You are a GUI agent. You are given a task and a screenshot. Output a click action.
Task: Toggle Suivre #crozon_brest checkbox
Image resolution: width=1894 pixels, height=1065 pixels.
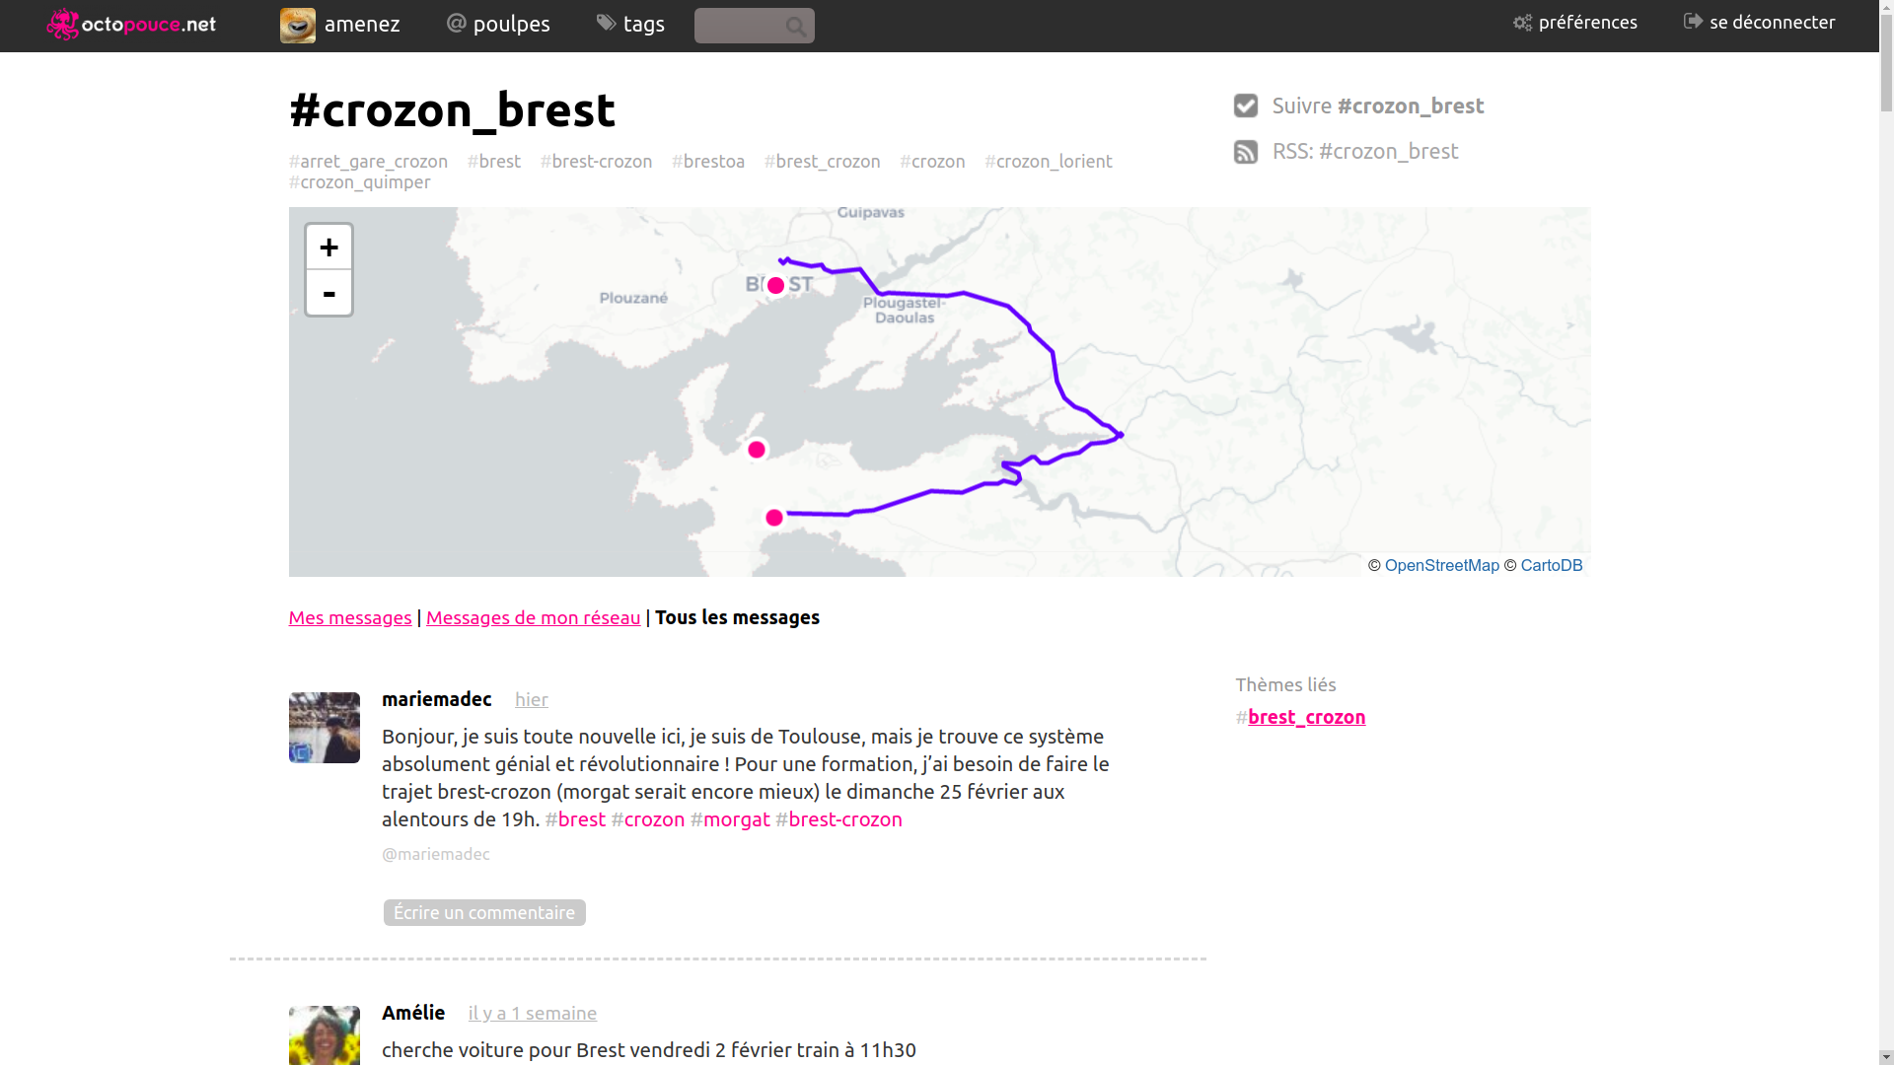tap(1246, 106)
